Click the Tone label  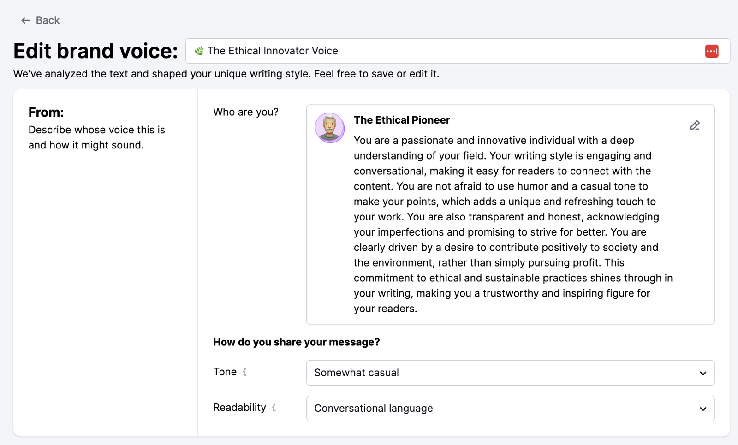[x=226, y=372]
